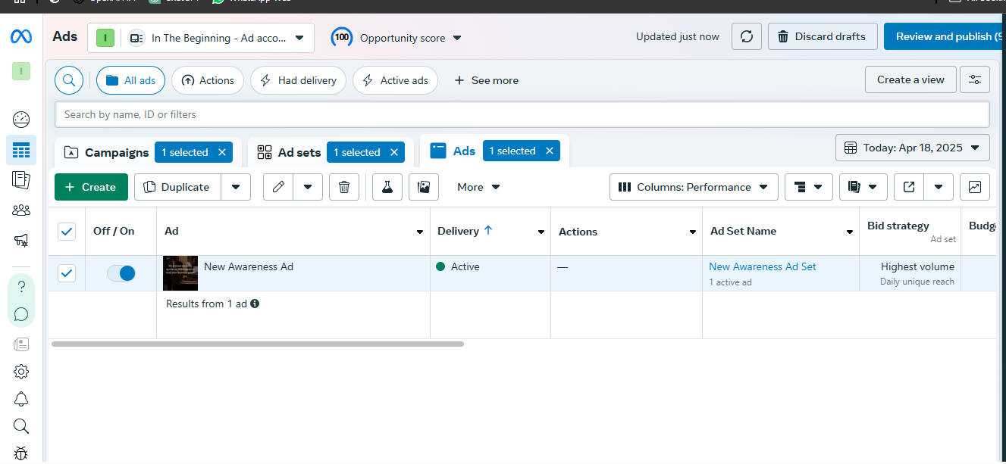Viewport: 1006px width, 464px height.
Task: Click the green Create button
Action: [x=90, y=187]
